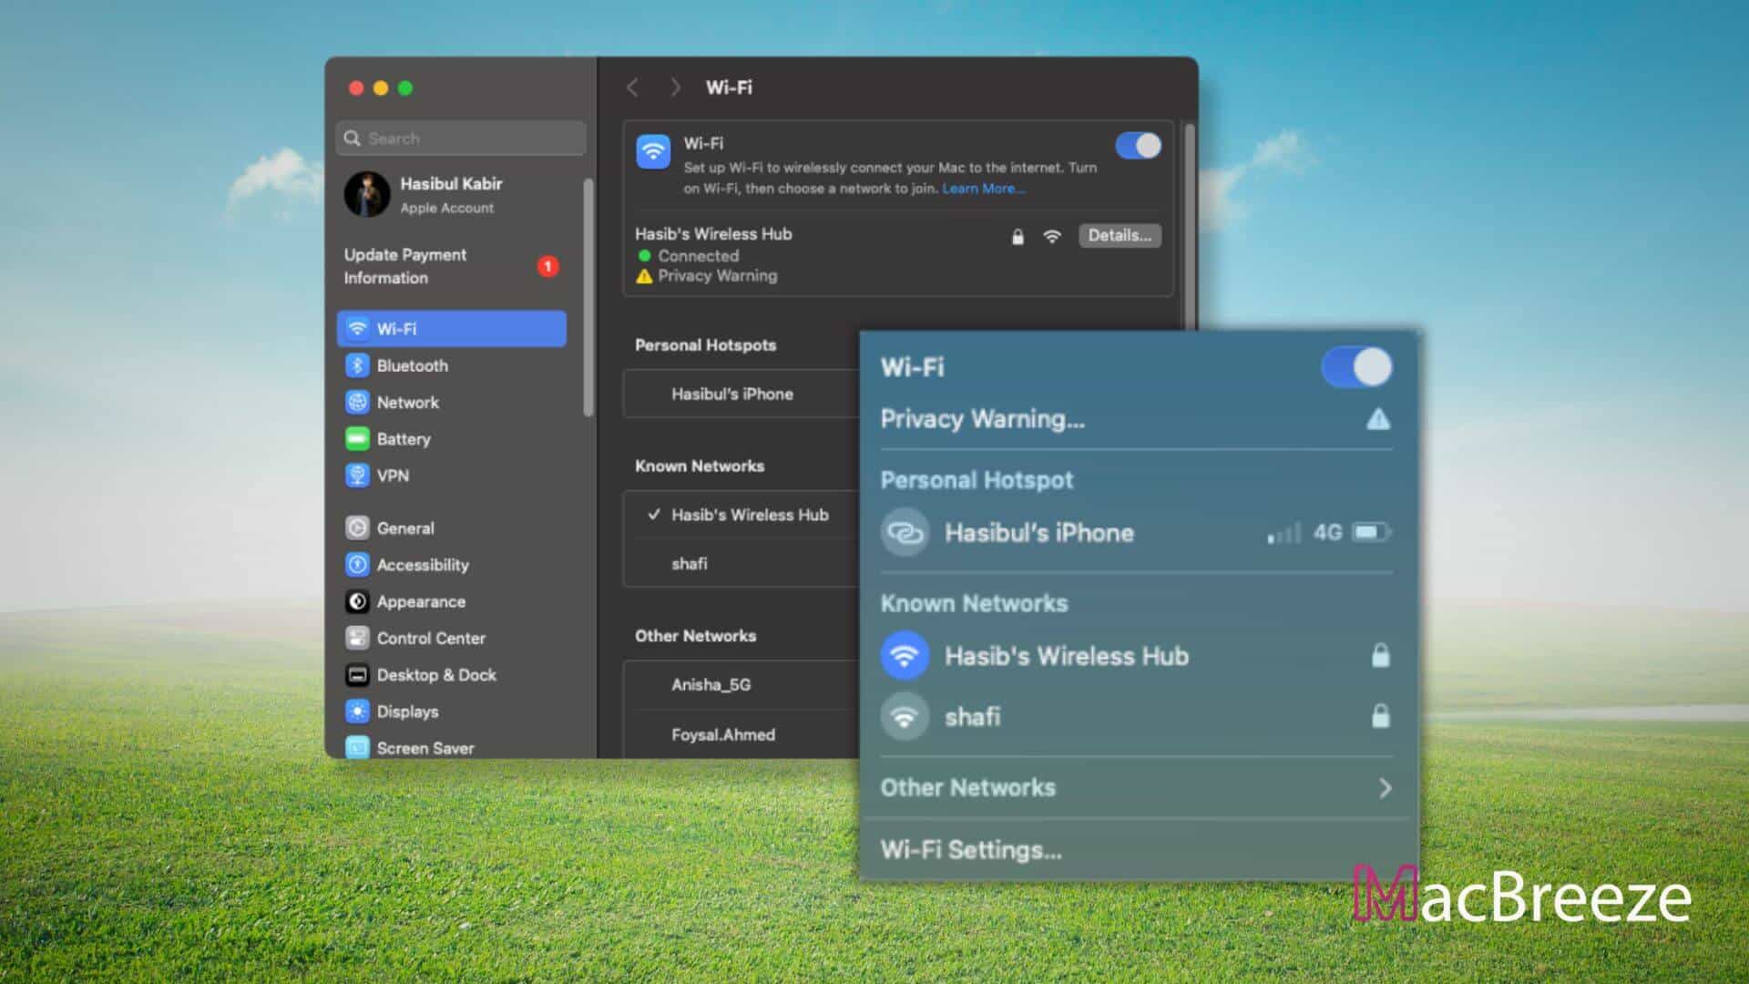Screen dimensions: 1749x984
Task: Click the Hasib's Wireless Hub network icon
Action: click(x=904, y=655)
